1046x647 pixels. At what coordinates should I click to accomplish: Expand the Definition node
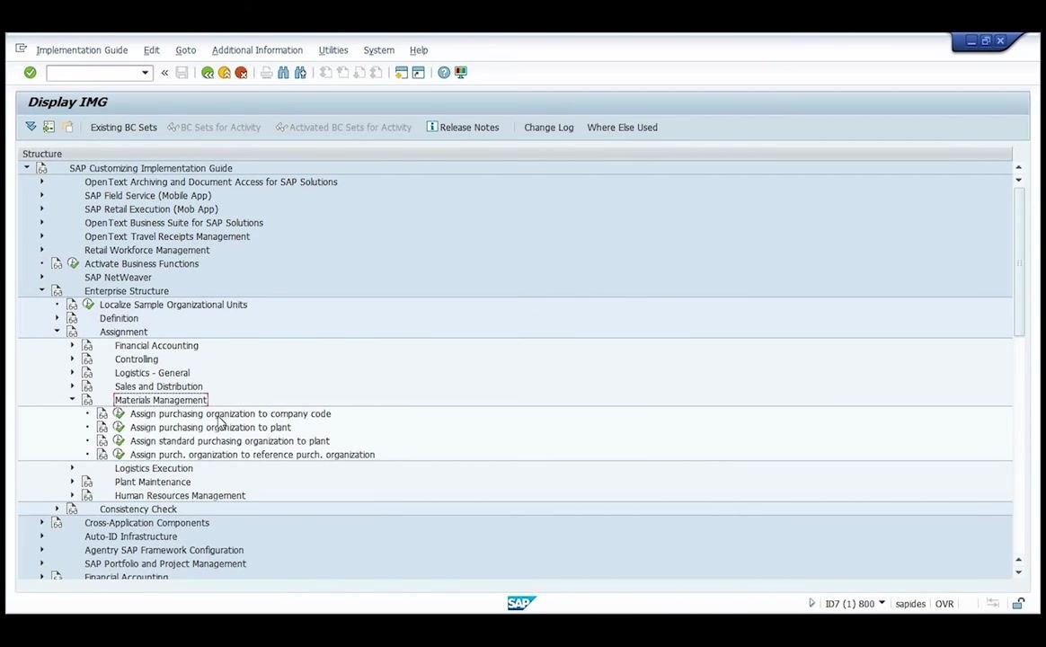(57, 317)
